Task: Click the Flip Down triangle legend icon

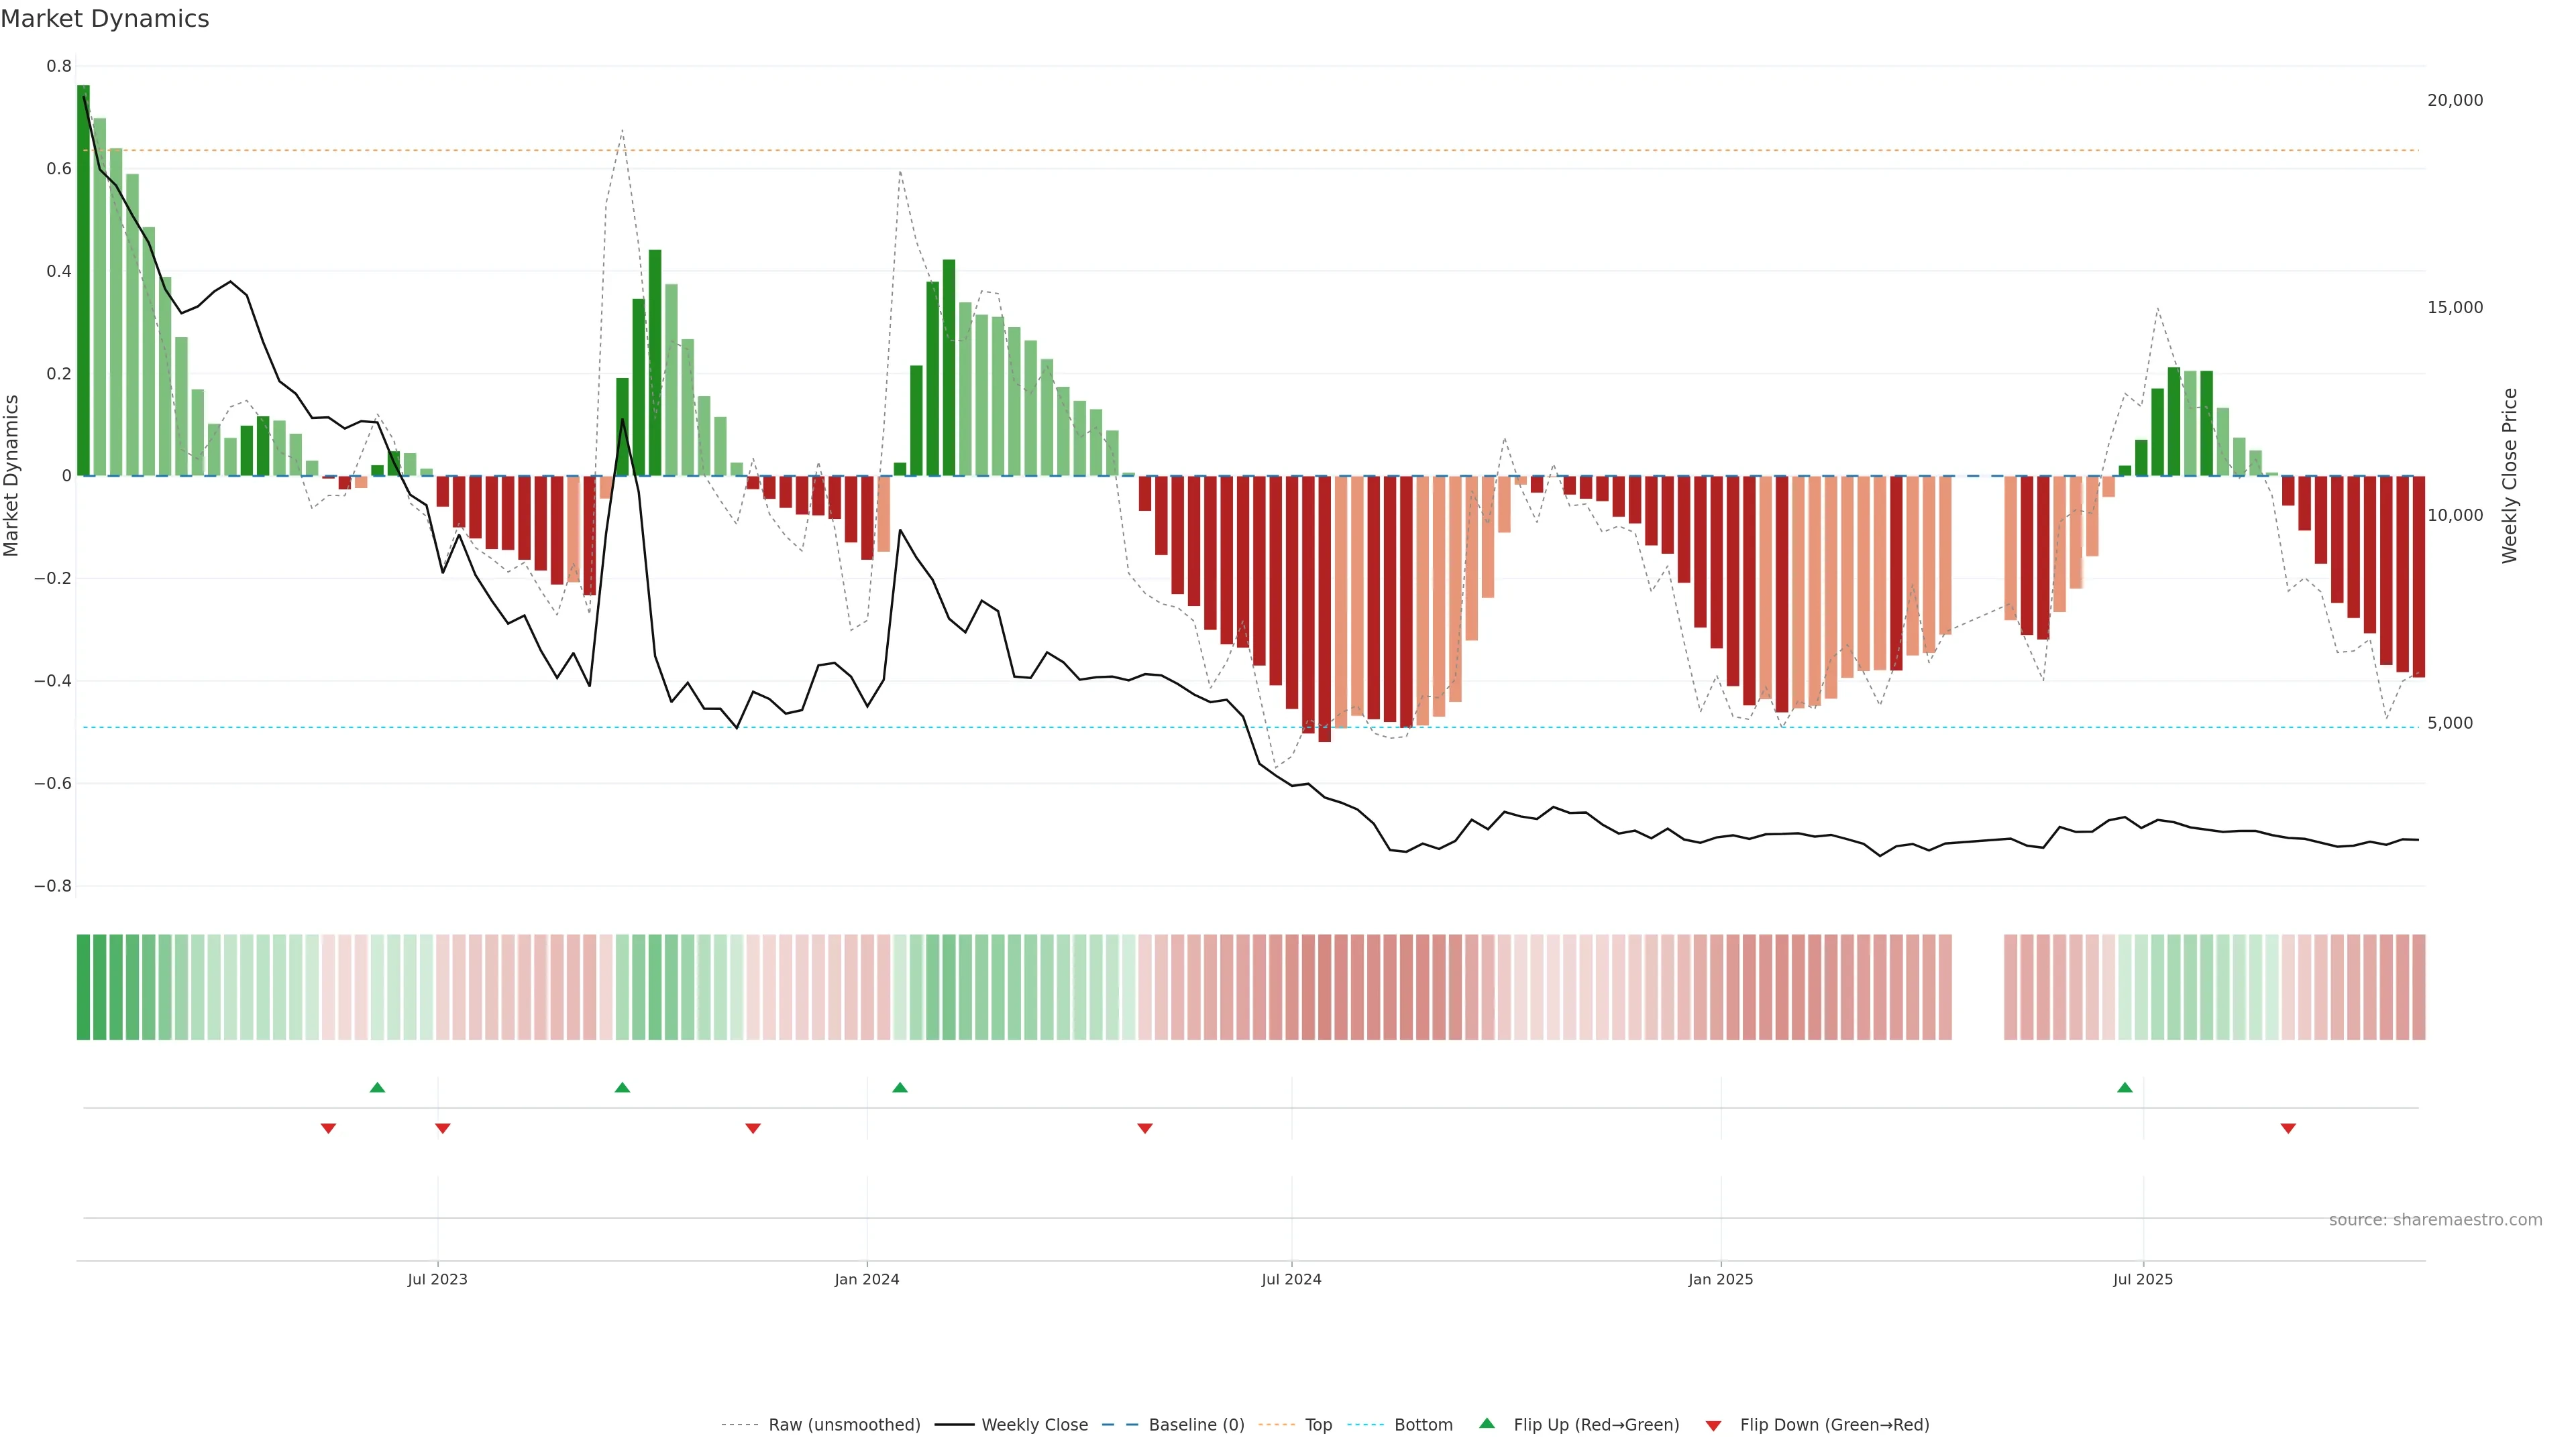Action: (x=1713, y=1426)
